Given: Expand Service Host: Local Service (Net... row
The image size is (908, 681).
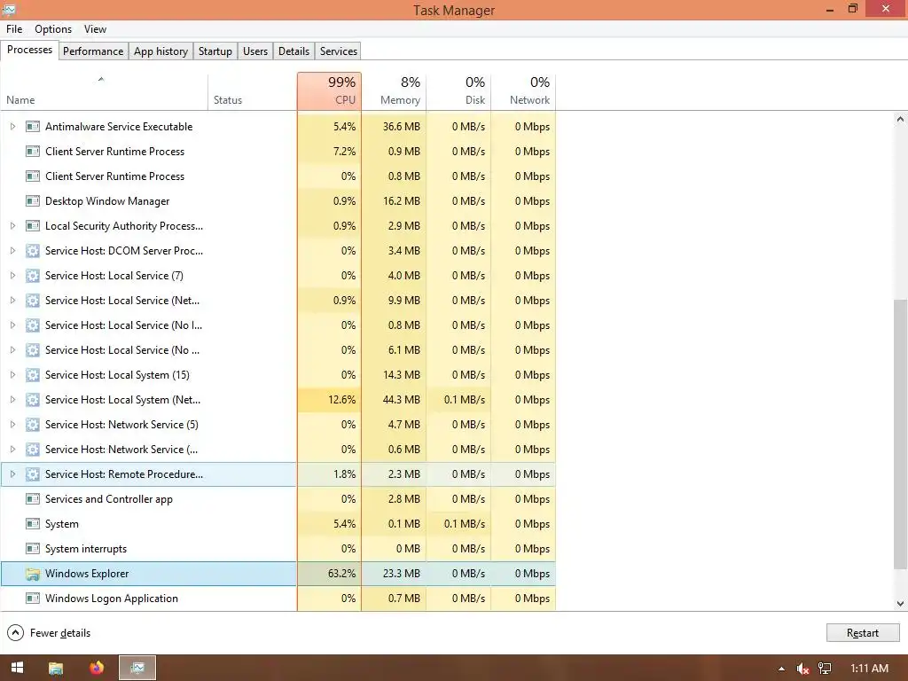Looking at the screenshot, I should 12,301.
